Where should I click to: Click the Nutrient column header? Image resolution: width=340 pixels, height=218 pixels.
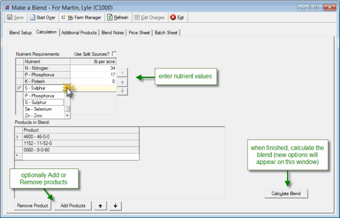pyautogui.click(x=47, y=62)
